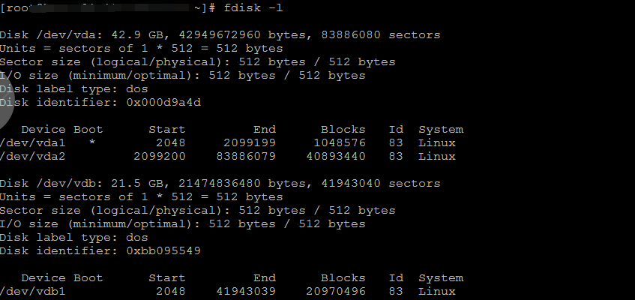This screenshot has width=635, height=300.
Task: Click the blocks value 40893440
Action: coord(336,157)
